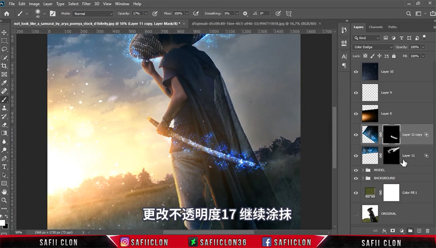The image size is (436, 248).
Task: Click Color Fill 1 color thumbnail
Action: tap(370, 193)
